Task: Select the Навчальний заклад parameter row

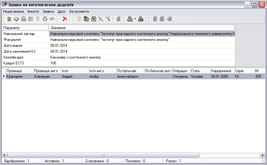Action: (118, 34)
